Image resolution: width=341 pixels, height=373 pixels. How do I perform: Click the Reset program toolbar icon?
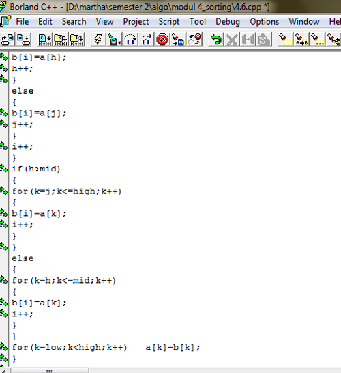click(194, 39)
